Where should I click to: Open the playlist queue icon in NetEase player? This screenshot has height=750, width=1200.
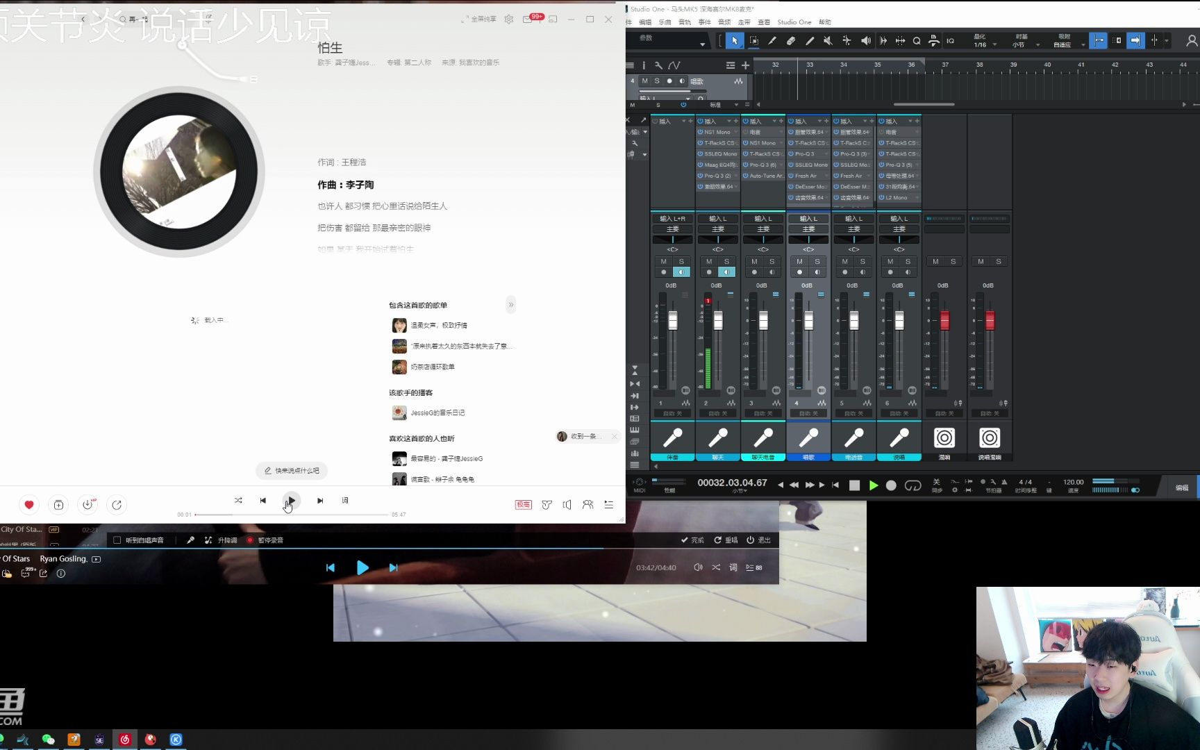(x=608, y=505)
